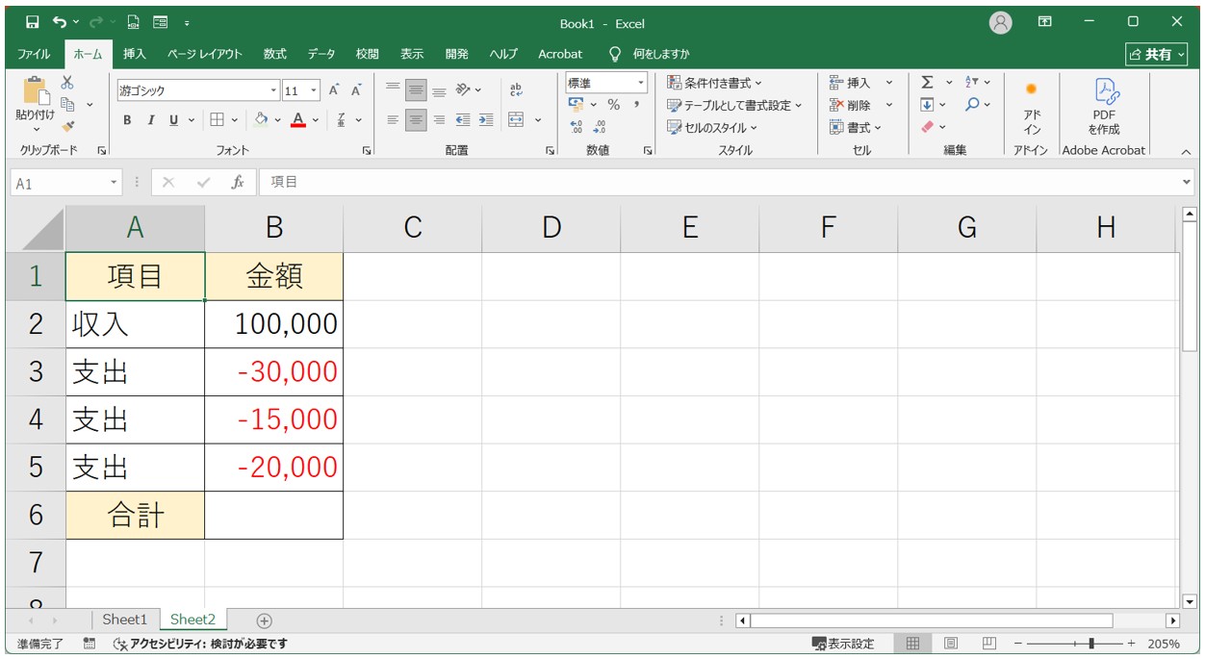
Task: Switch to the データ ribbon tab
Action: (x=321, y=54)
